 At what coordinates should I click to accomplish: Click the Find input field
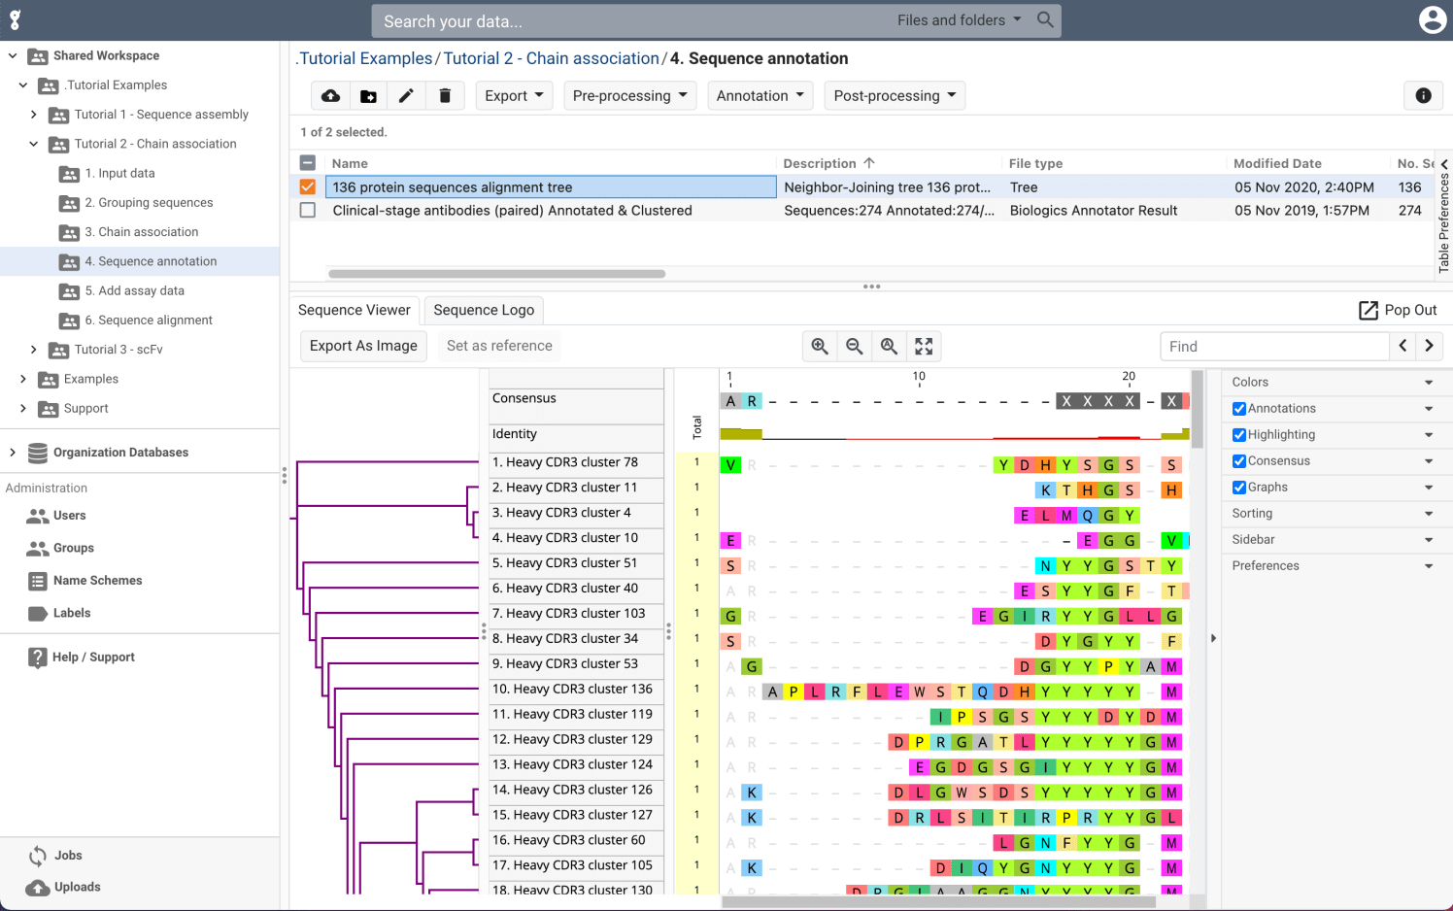[1275, 346]
